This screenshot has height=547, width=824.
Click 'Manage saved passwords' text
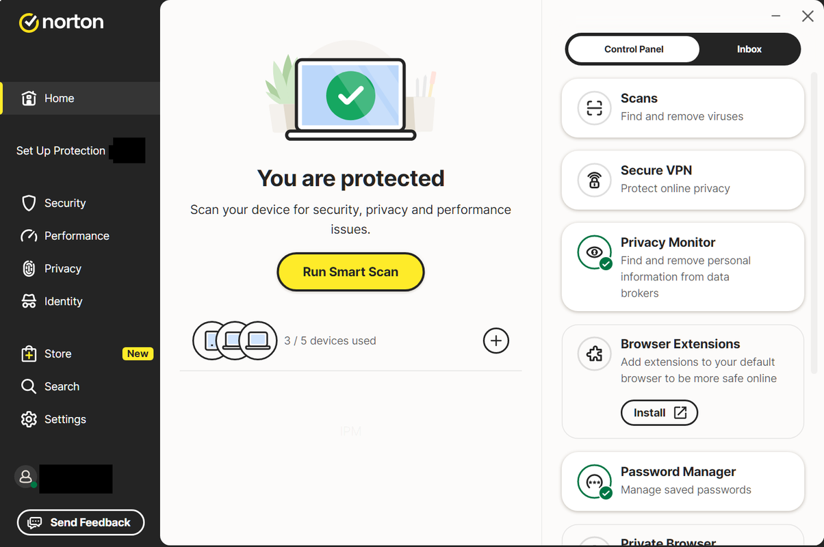[686, 490]
